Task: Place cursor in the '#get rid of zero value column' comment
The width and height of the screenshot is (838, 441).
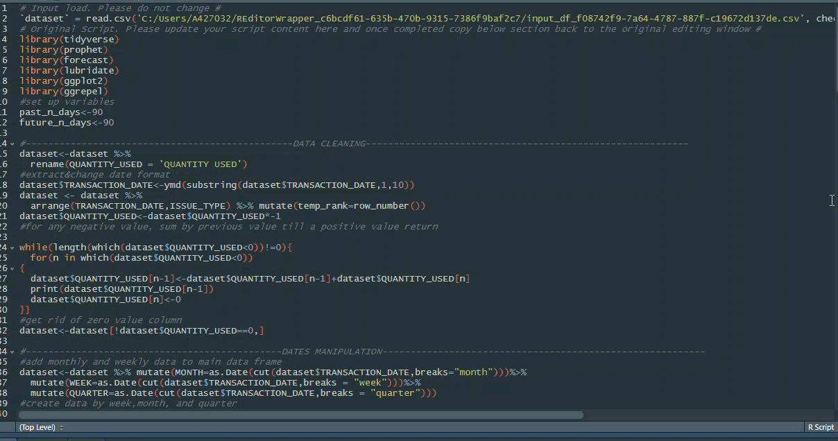Action: [101, 320]
